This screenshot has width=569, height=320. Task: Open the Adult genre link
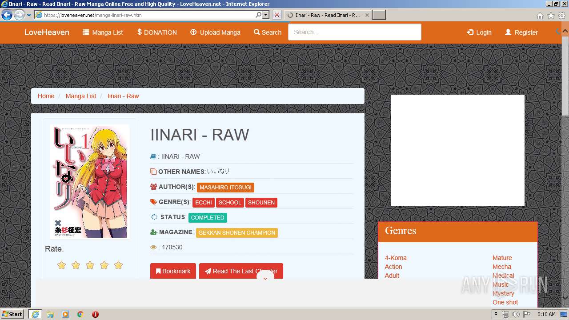[392, 276]
